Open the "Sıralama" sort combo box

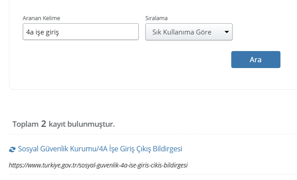188,32
